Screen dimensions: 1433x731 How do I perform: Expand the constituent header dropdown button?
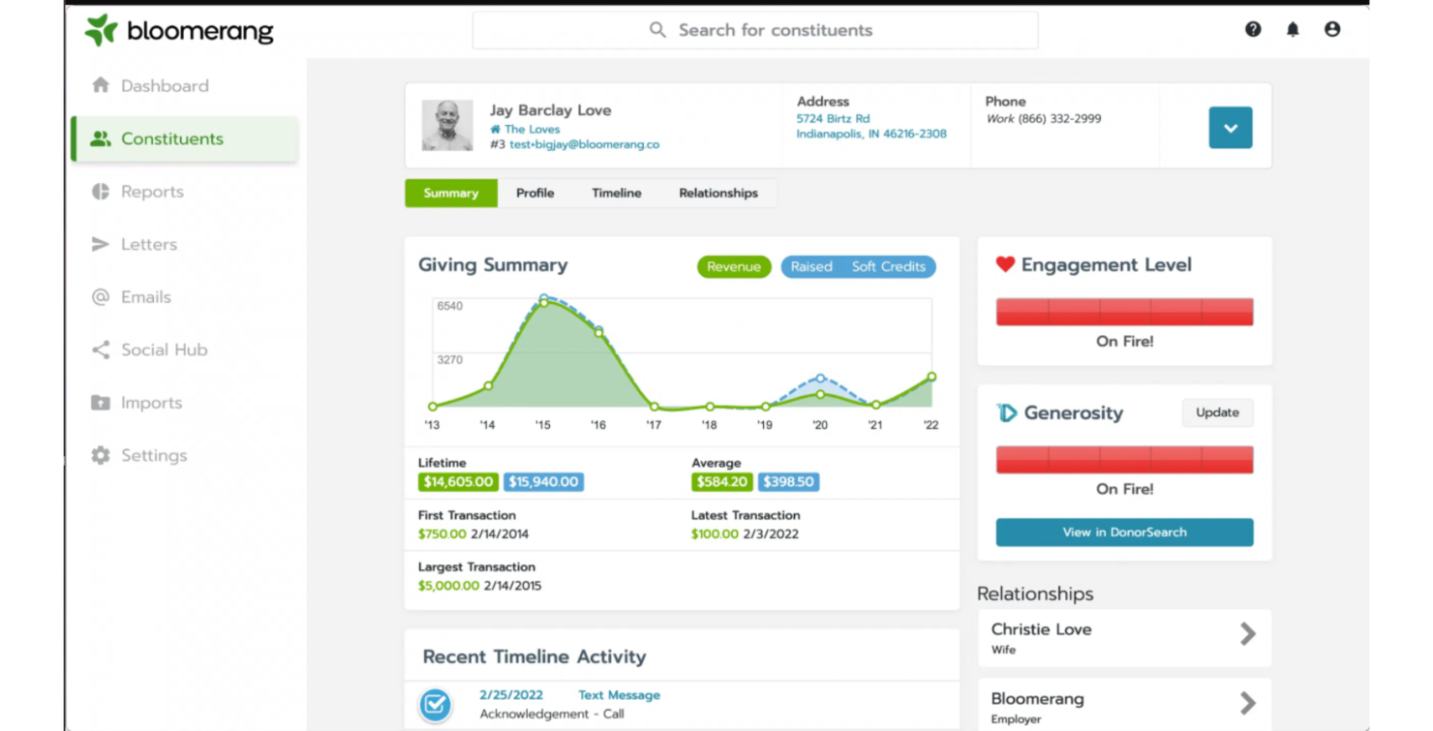1231,128
